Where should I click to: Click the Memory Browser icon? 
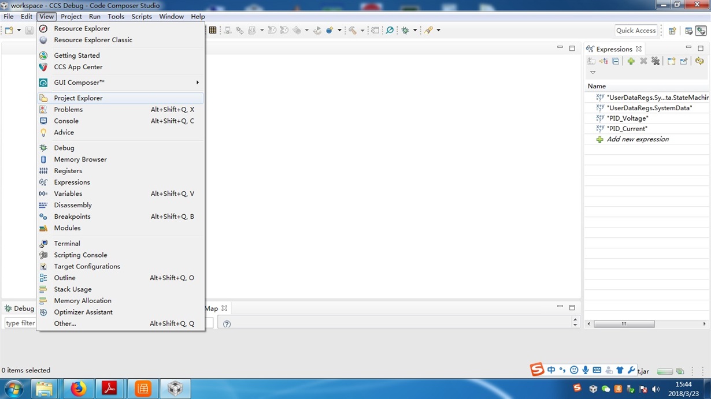coord(43,159)
